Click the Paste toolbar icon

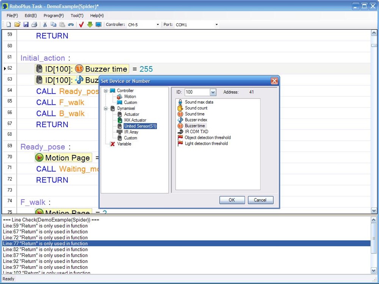pos(62,24)
